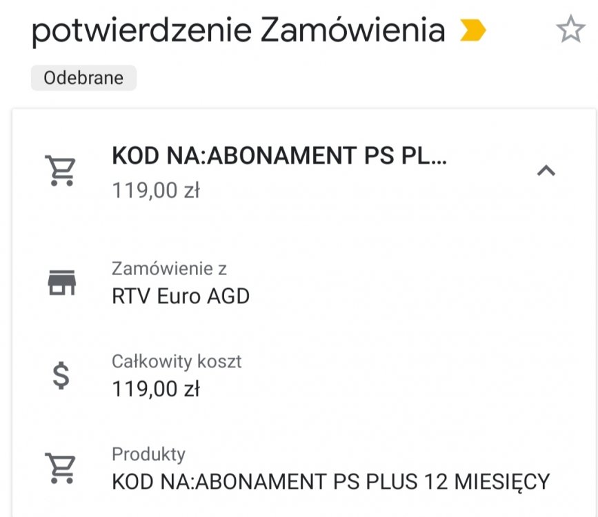Select the truncated KOD NA:ABONAMENT PS PL… title

click(x=279, y=157)
